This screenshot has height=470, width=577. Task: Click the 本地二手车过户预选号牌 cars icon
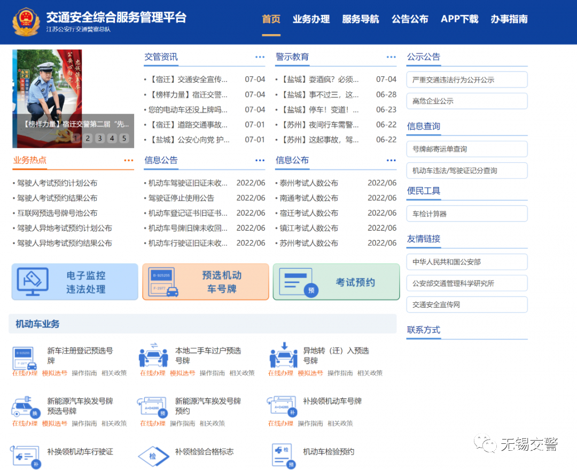[x=153, y=355]
